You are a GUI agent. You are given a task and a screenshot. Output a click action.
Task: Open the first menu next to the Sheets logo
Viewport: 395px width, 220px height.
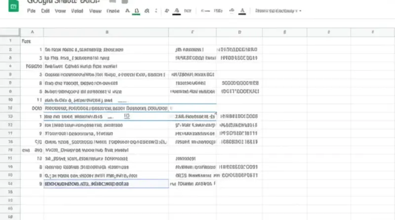[31, 11]
